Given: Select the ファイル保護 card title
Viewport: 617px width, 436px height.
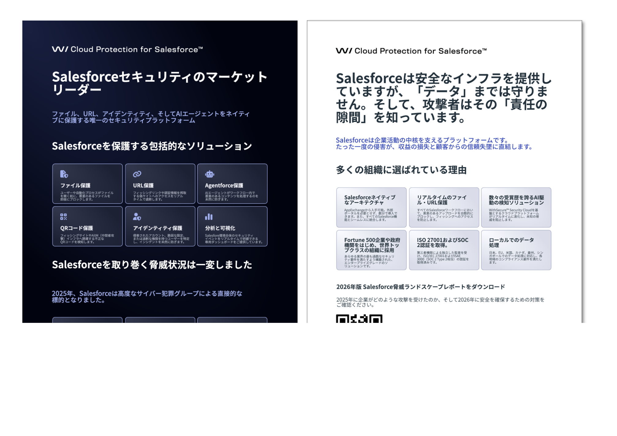Looking at the screenshot, I should pyautogui.click(x=75, y=185).
